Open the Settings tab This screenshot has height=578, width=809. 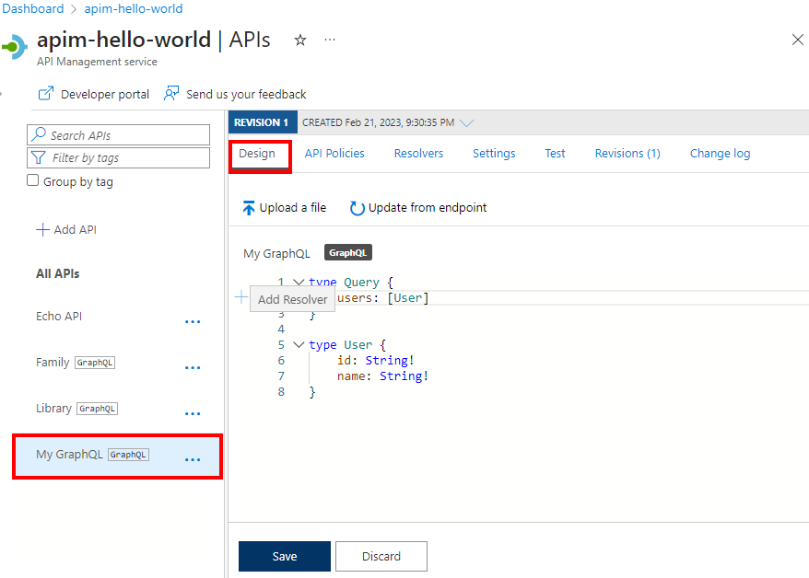click(494, 154)
